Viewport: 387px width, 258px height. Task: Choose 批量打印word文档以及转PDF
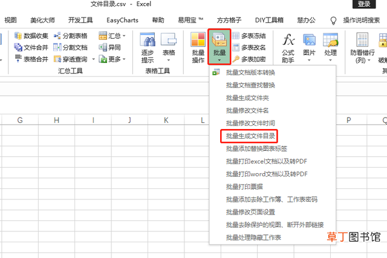(273, 174)
